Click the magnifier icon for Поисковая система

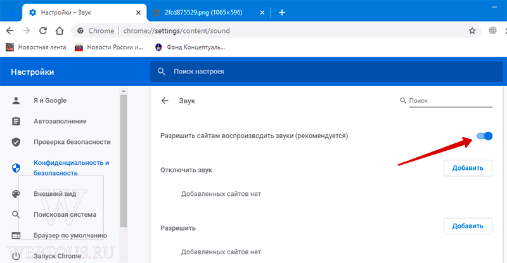[16, 214]
